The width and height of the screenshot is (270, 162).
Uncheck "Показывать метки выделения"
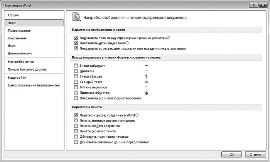(x=76, y=43)
